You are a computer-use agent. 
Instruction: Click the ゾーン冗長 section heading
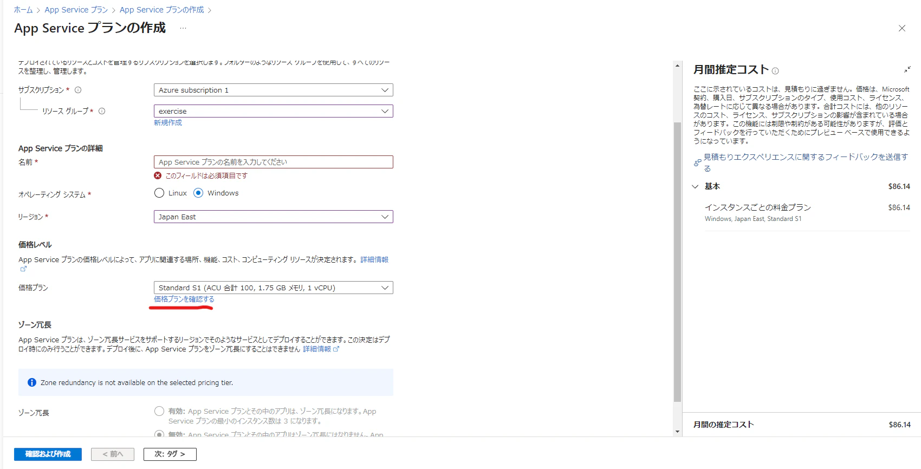(35, 325)
